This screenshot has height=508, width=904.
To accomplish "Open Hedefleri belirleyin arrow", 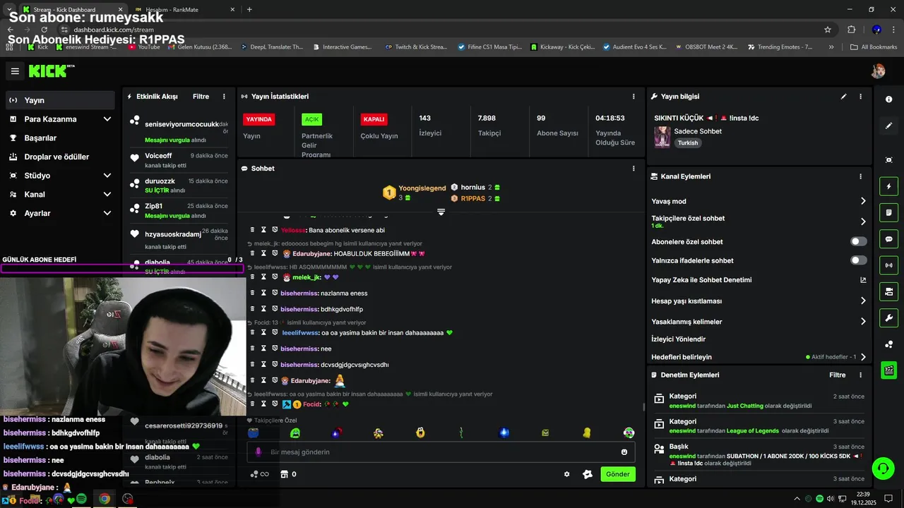I will 863,357.
